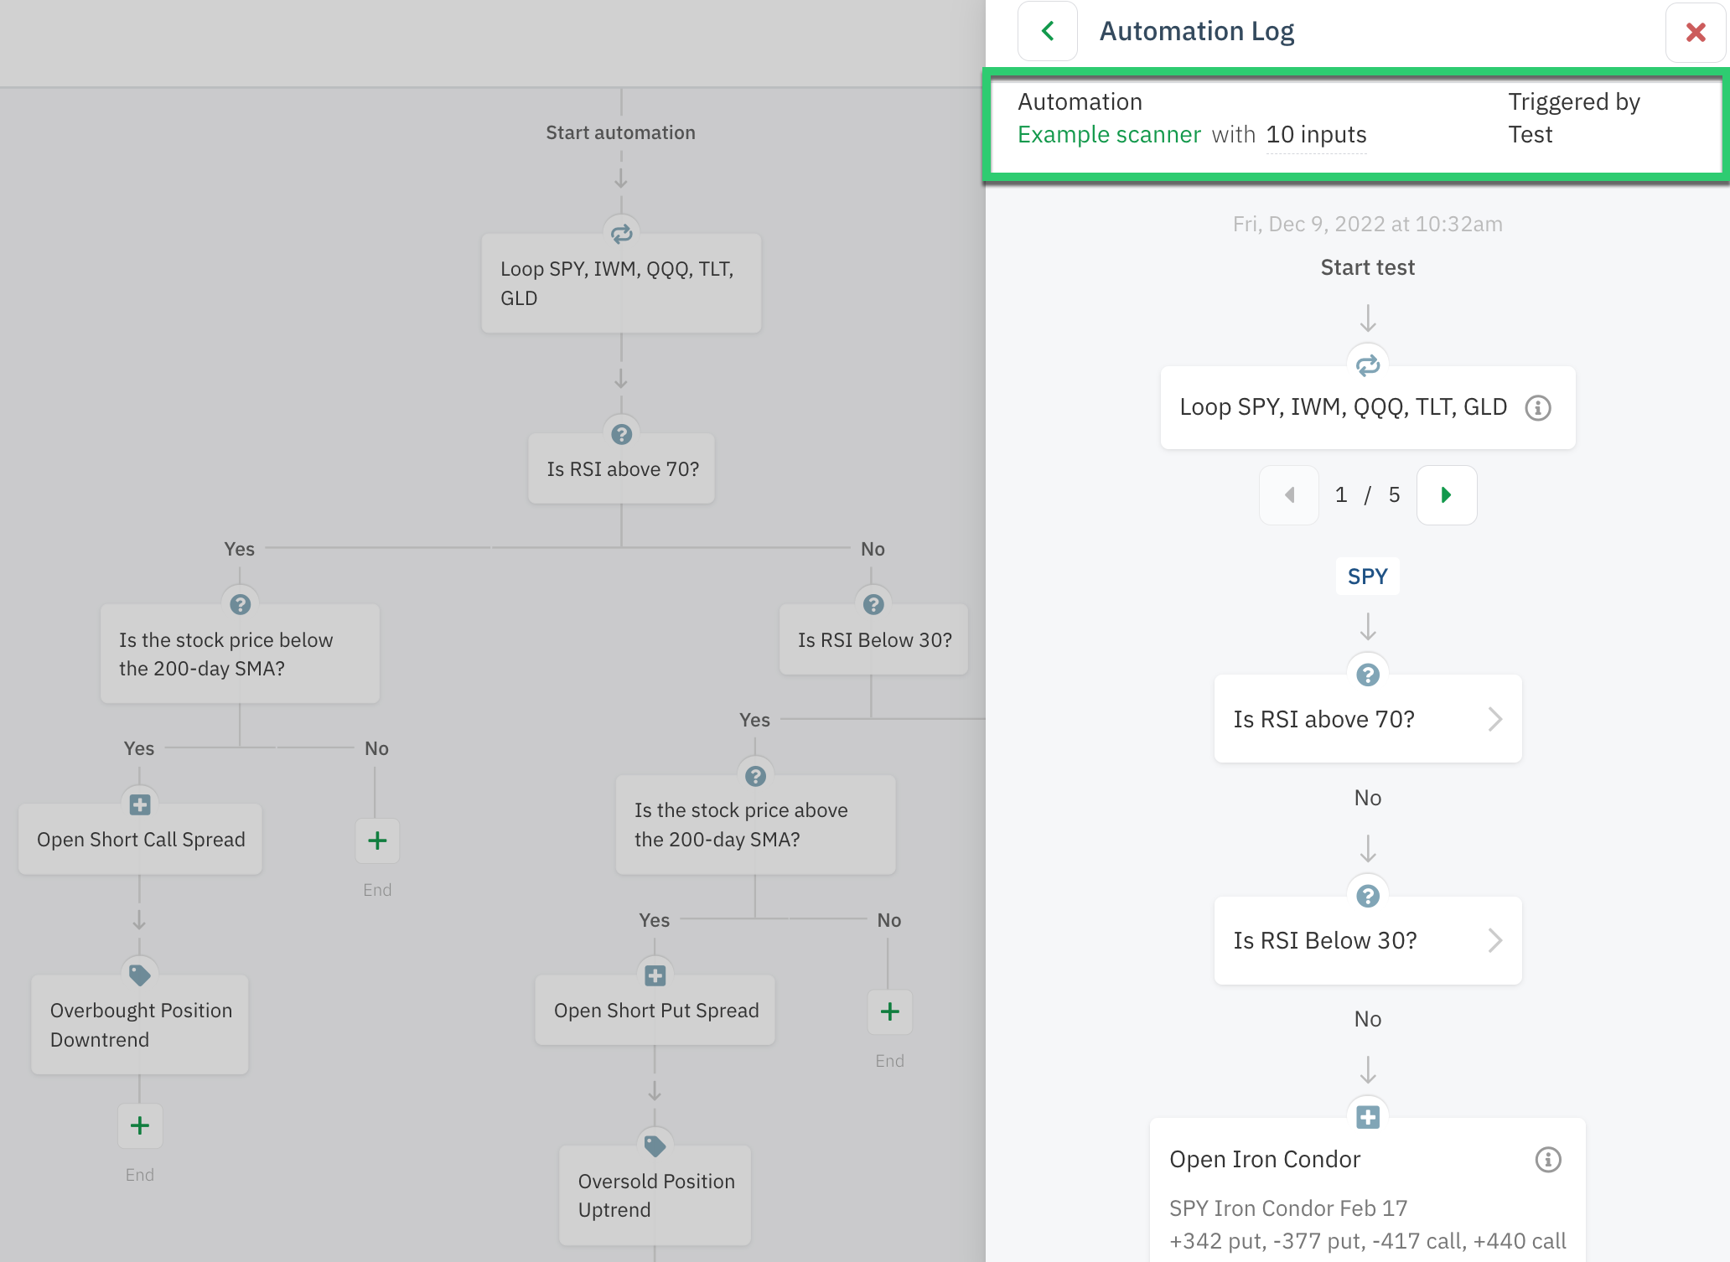The height and width of the screenshot is (1262, 1730).
Task: Close the Automation Log panel
Action: [x=1695, y=32]
